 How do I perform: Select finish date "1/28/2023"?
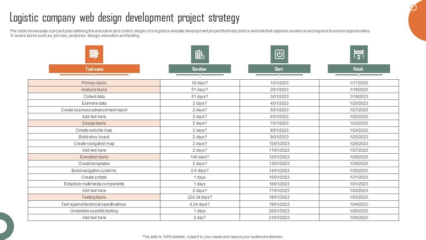[359, 157]
